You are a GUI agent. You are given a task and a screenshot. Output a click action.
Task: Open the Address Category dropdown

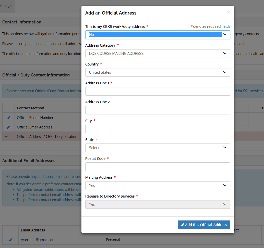click(x=158, y=54)
